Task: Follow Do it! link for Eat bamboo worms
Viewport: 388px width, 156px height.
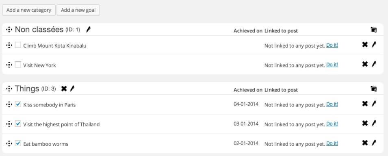Action: (332, 143)
